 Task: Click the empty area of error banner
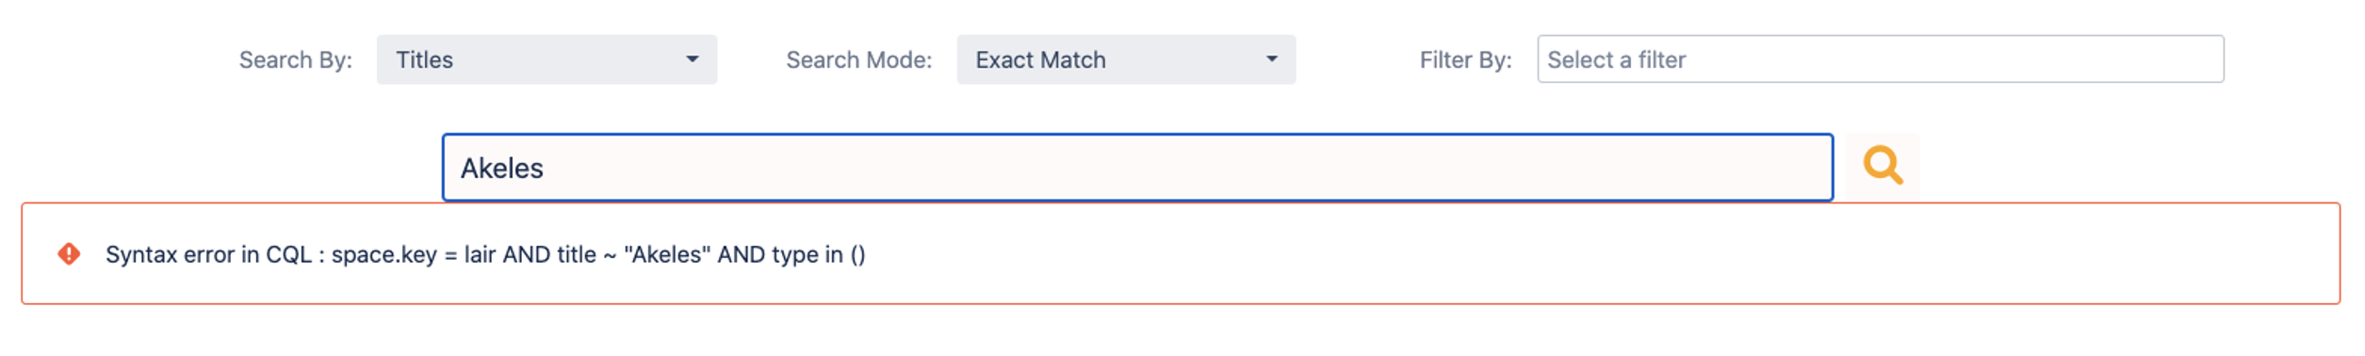click(x=1602, y=254)
